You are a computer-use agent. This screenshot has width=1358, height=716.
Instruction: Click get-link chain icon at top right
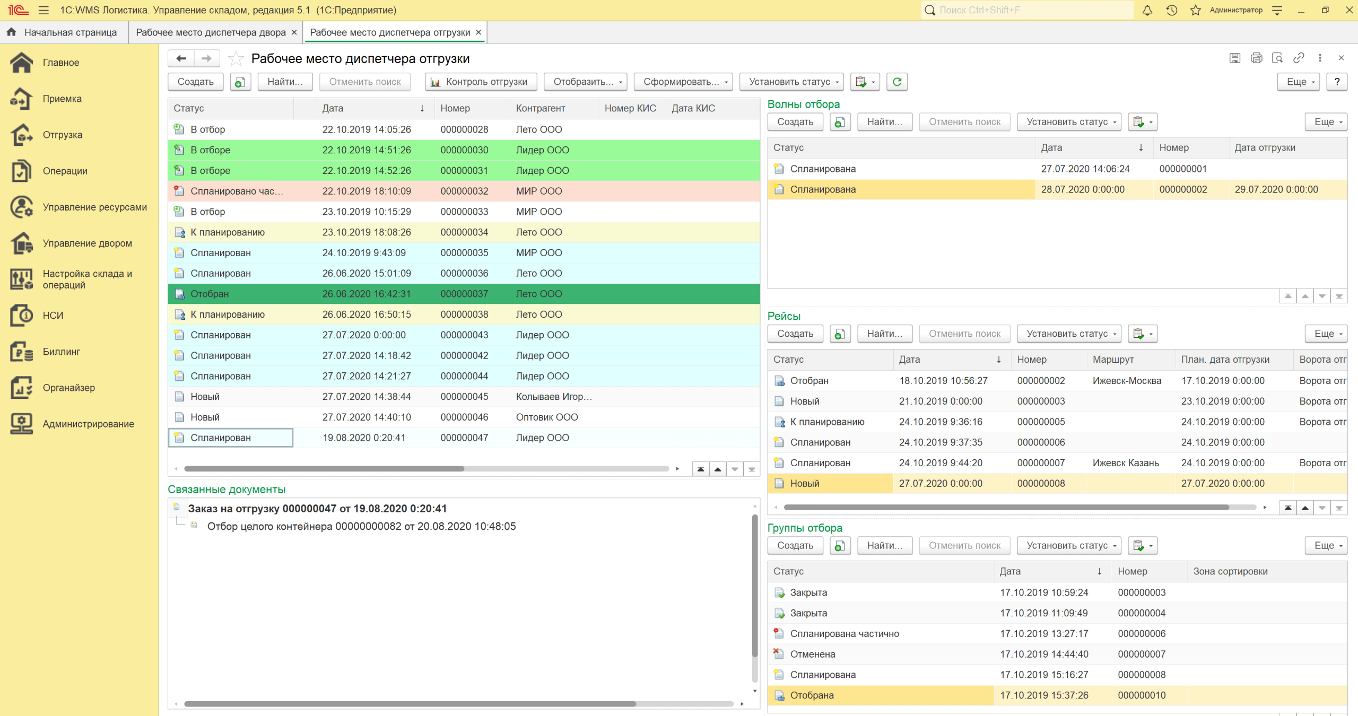coord(1299,58)
